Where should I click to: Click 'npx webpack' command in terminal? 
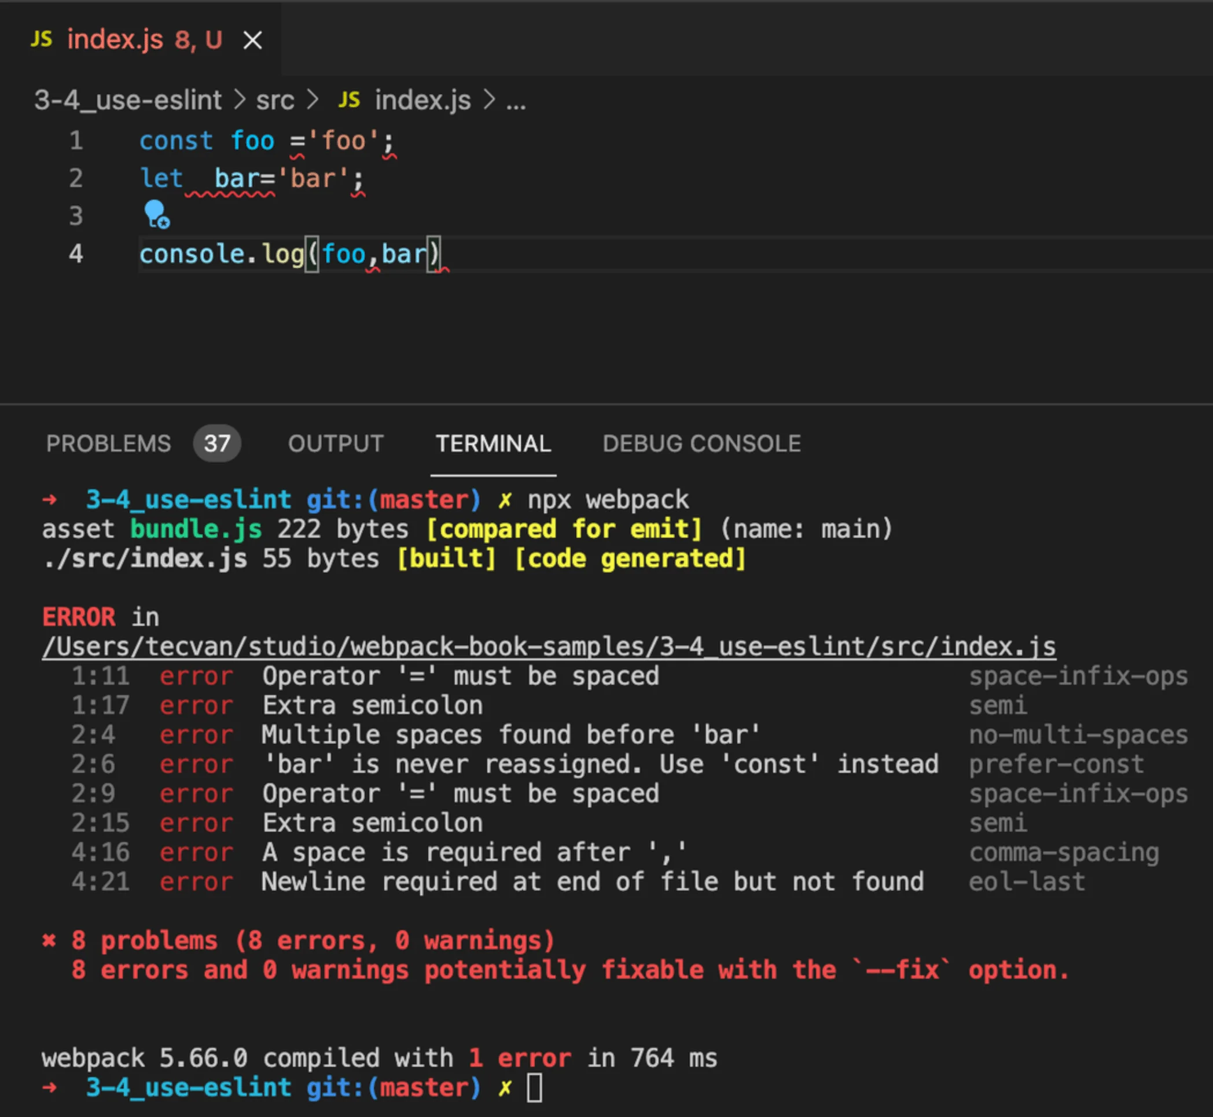tap(608, 500)
